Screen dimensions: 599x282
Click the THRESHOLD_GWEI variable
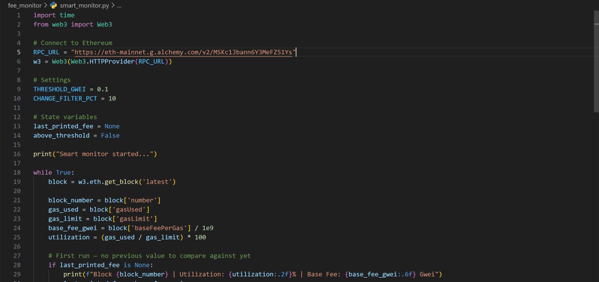59,89
